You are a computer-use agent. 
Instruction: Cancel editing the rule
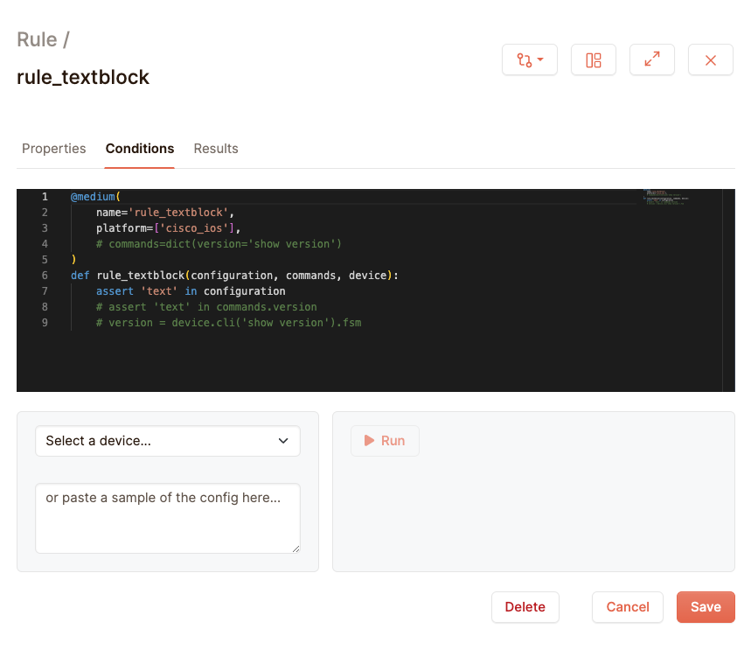[628, 607]
